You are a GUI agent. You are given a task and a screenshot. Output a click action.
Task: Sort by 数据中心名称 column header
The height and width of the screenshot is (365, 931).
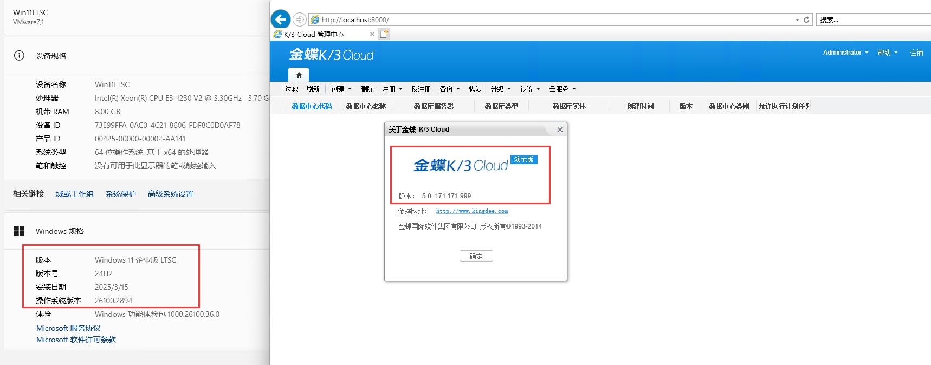point(366,106)
